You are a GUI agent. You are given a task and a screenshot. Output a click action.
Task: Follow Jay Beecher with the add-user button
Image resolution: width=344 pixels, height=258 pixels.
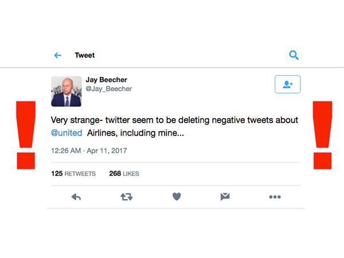coord(287,84)
